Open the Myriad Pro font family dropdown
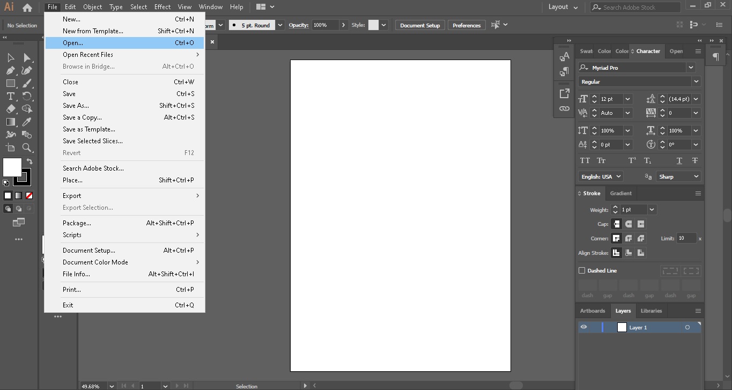Viewport: 732px width, 390px height. [691, 68]
